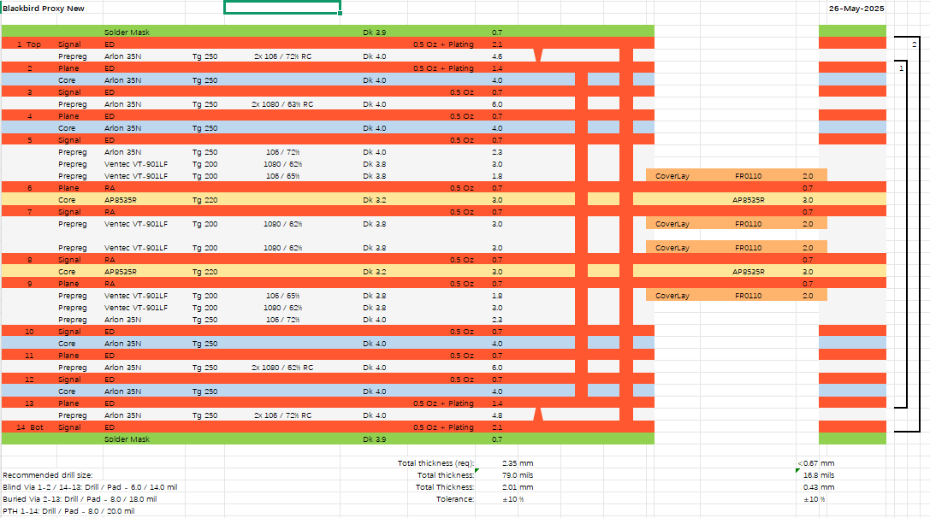Click the 4.8 prepreg thickness value
The width and height of the screenshot is (930, 518).
(497, 415)
